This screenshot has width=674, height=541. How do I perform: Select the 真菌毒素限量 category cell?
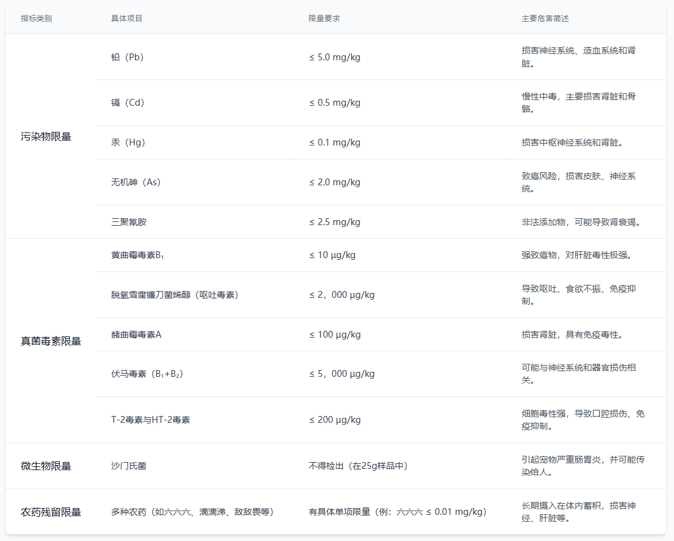coord(51,341)
